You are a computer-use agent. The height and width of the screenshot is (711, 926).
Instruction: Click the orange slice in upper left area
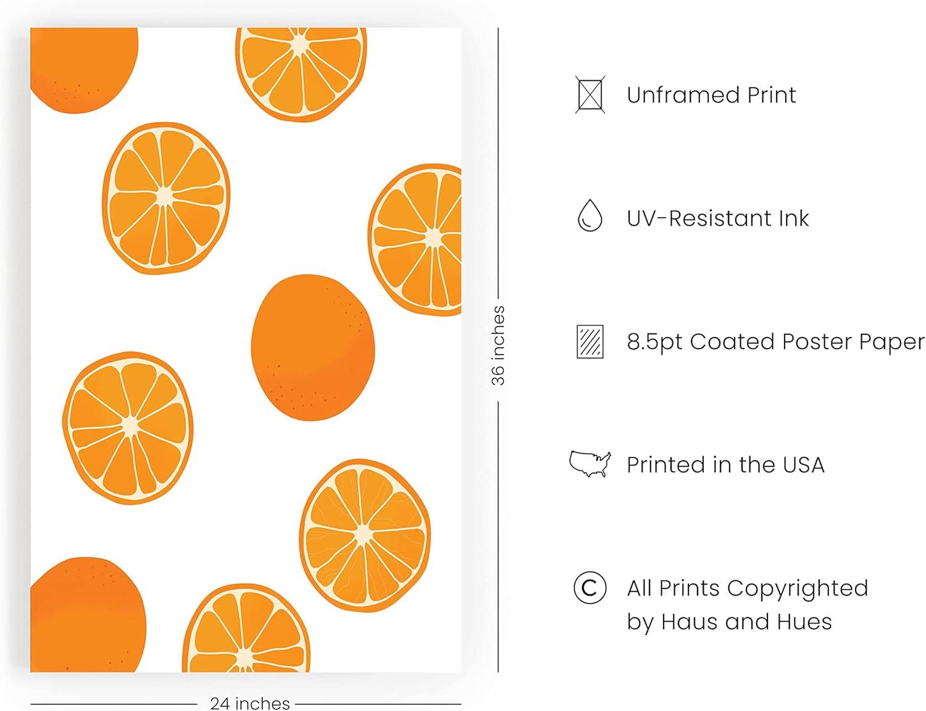click(166, 198)
